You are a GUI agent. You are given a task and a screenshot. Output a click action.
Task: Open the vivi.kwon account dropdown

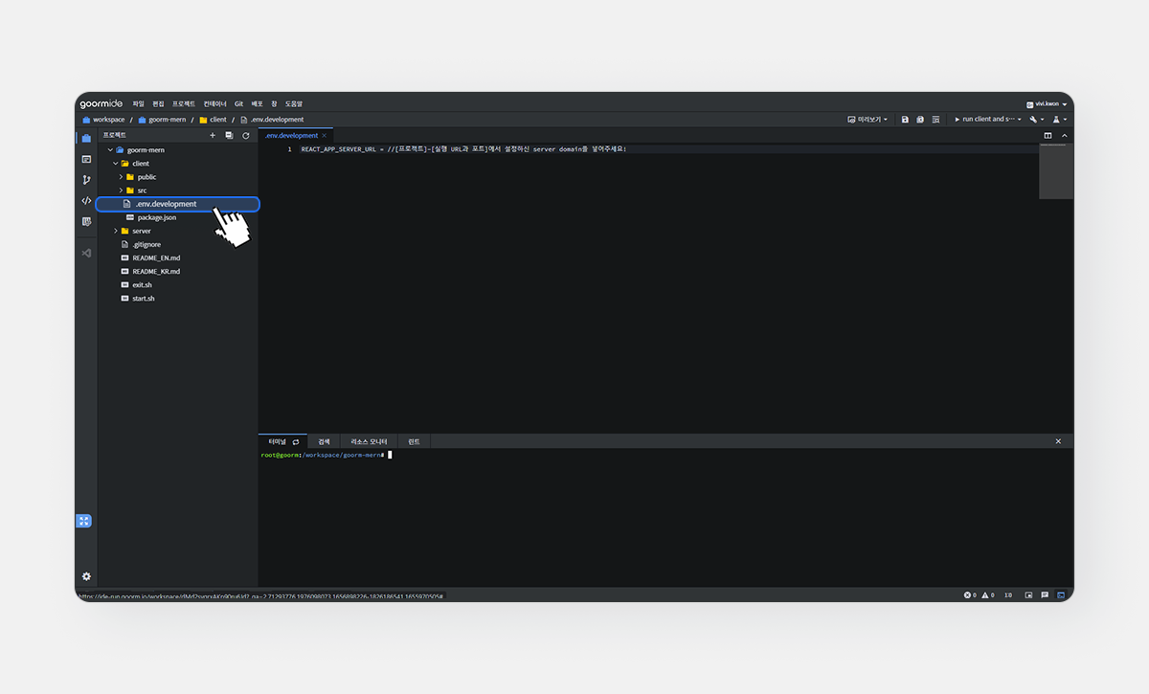click(x=1047, y=103)
